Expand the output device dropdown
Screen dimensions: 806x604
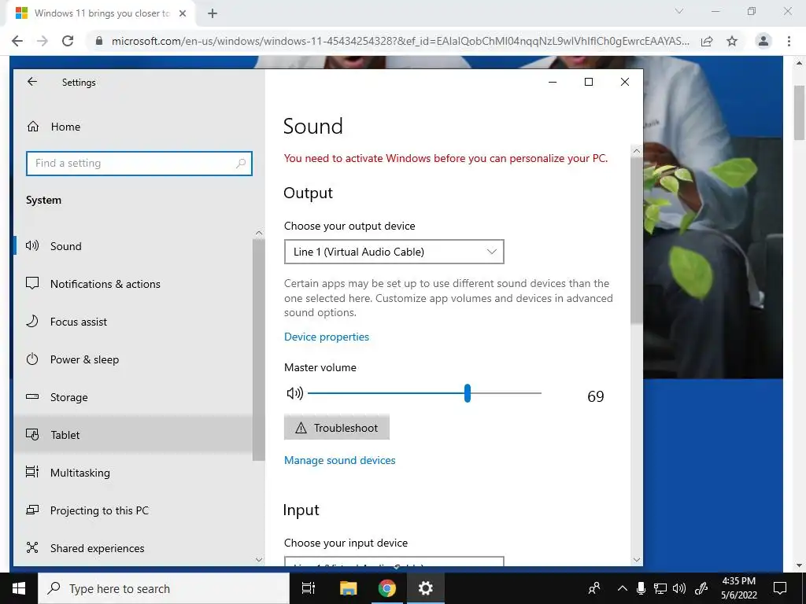(x=394, y=252)
